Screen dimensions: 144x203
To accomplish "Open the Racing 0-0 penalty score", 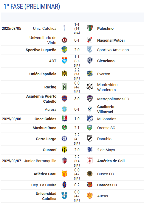I will pyautogui.click(x=77, y=87).
